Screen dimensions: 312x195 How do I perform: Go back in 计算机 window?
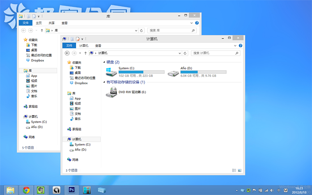coord(67,53)
